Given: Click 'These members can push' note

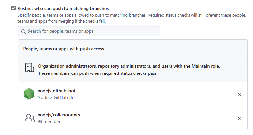Looking at the screenshot, I should coord(98,73).
